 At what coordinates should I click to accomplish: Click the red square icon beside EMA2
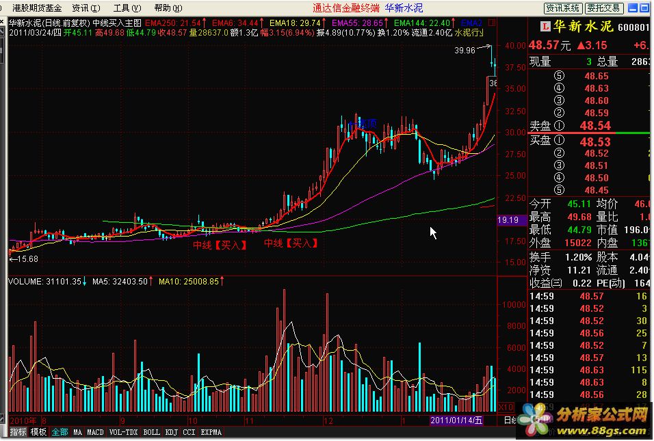(492, 23)
